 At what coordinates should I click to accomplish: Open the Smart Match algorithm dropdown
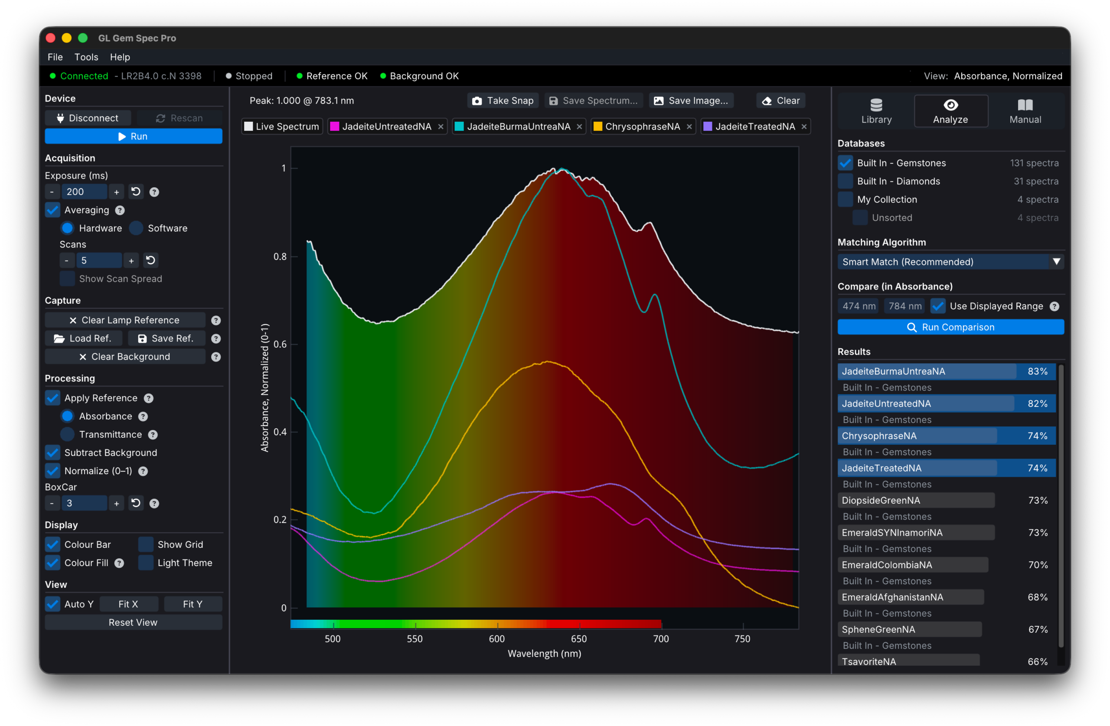[x=950, y=262]
